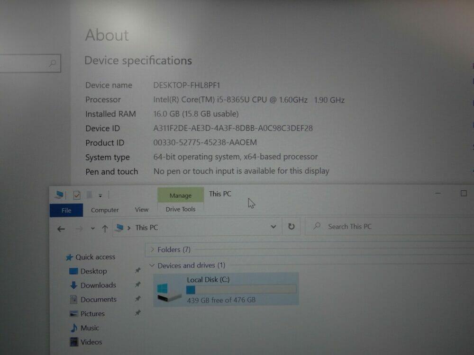This screenshot has width=474, height=355.
Task: Click the Quick access star icon
Action: [x=69, y=257]
